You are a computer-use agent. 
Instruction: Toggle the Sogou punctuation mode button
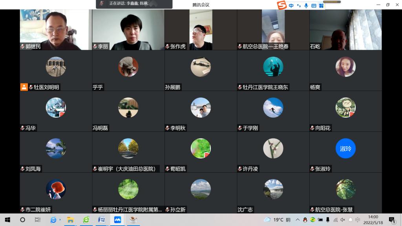(299, 5)
